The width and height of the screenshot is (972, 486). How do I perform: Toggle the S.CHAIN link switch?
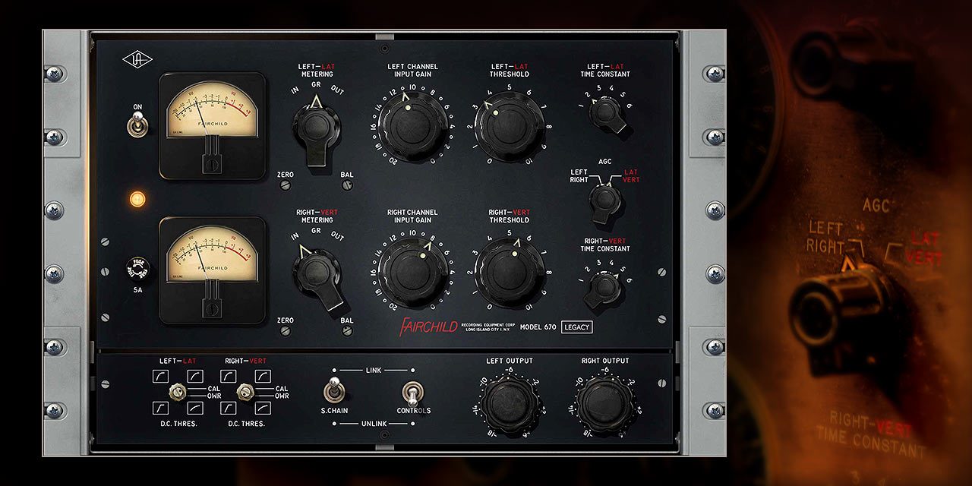coord(334,390)
